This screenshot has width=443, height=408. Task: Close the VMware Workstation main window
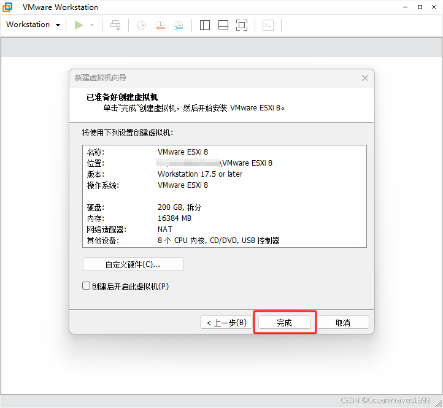tap(434, 7)
